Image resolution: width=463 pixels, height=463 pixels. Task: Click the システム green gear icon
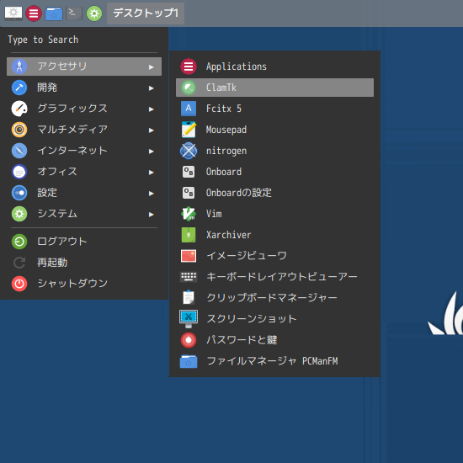point(19,214)
